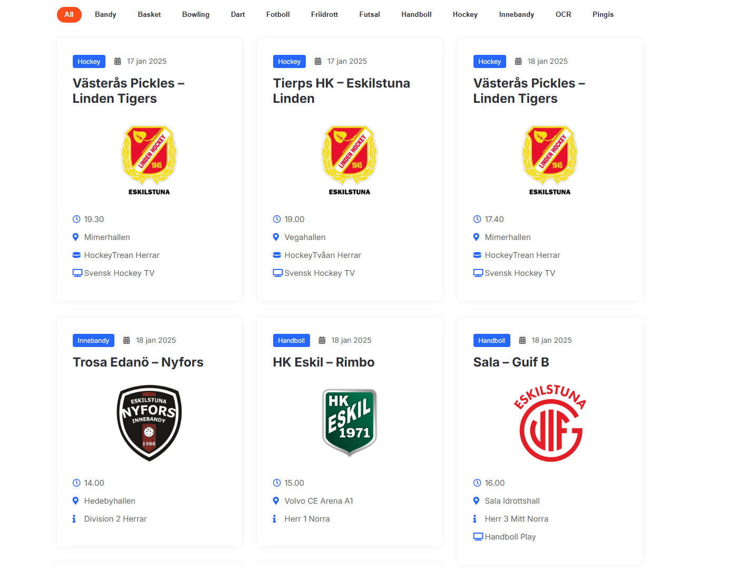Click the monitor icon beside Handboll Play

[478, 537]
